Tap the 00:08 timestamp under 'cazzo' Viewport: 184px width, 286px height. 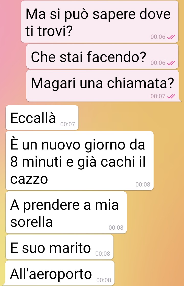coord(143,185)
